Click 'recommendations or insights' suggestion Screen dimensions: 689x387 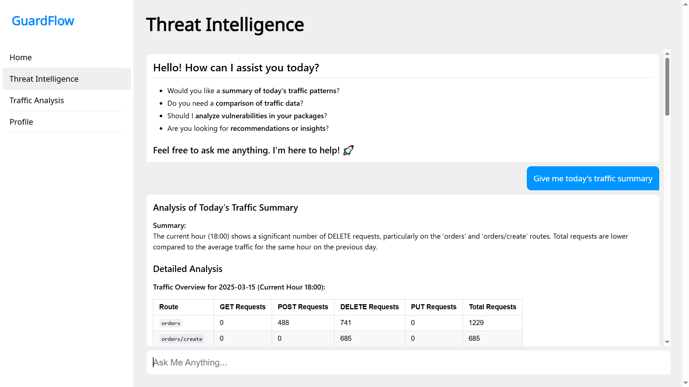(x=278, y=128)
